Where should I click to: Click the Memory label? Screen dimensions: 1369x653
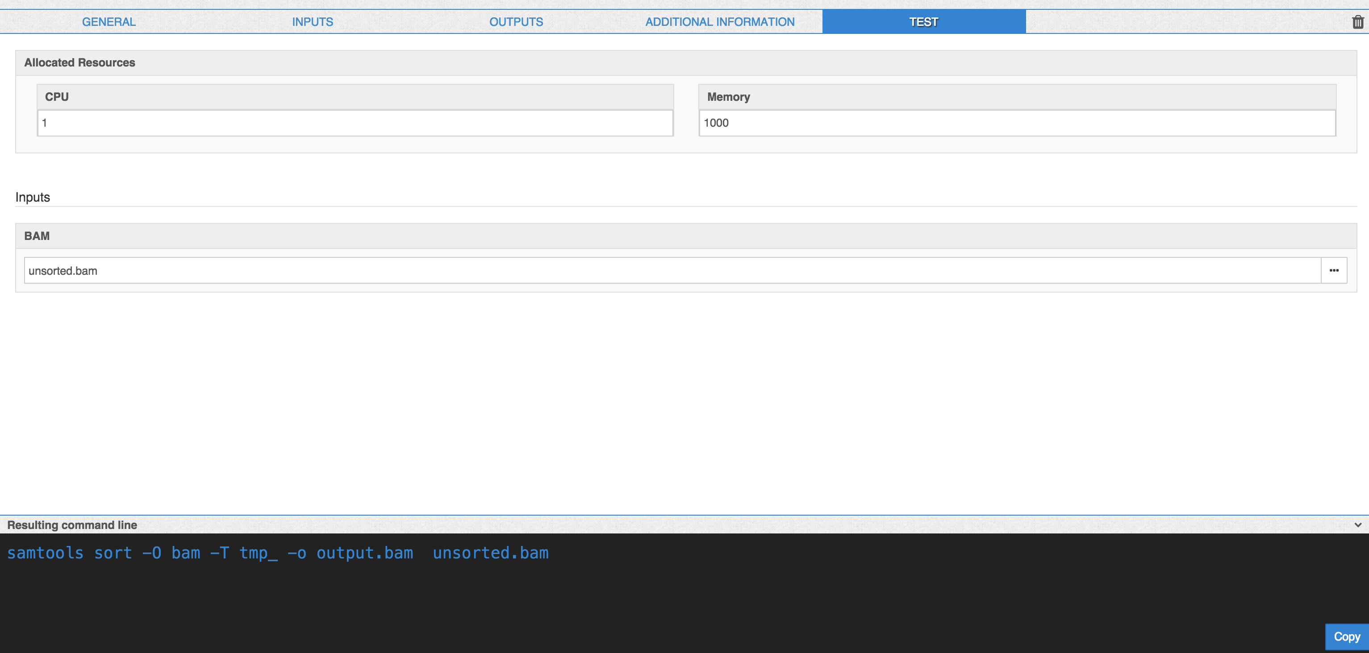(729, 97)
